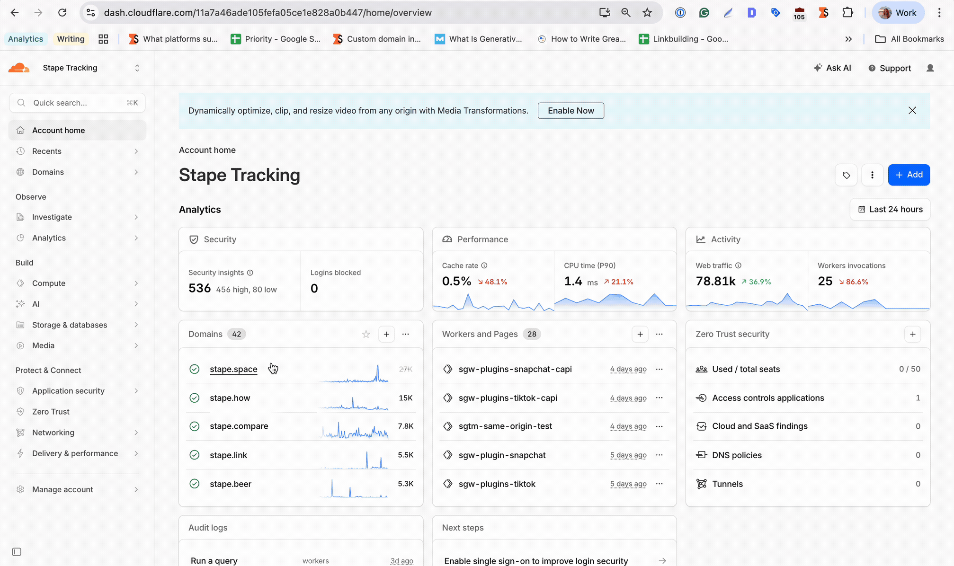Click the blue Add button

pos(909,175)
